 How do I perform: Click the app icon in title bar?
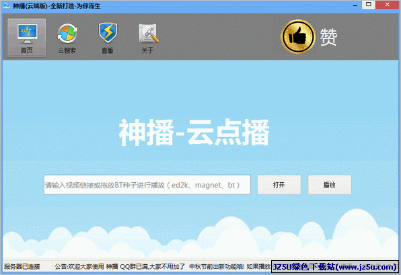(7, 5)
